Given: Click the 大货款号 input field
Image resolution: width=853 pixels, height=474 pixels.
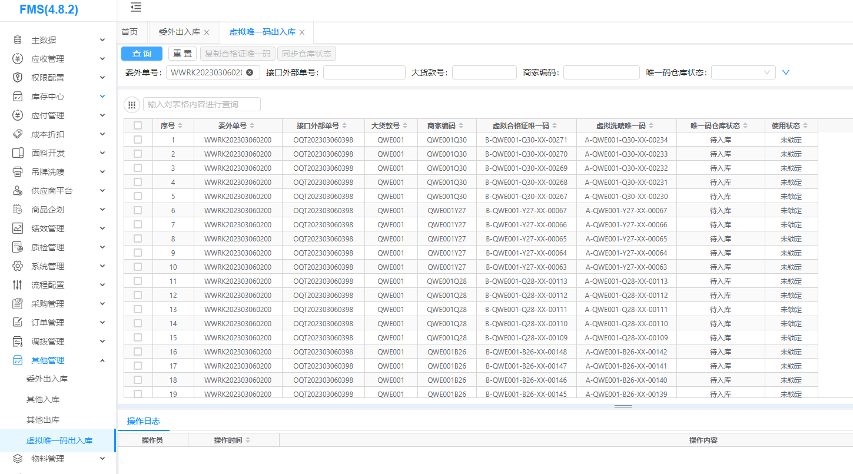Looking at the screenshot, I should [484, 72].
